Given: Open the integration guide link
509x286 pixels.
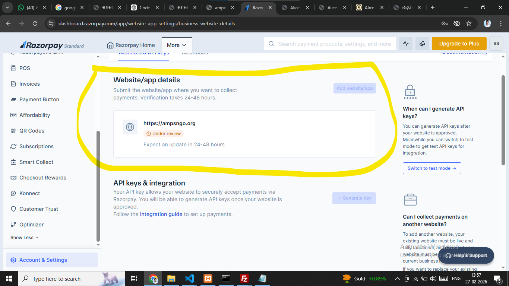Looking at the screenshot, I should pos(161,214).
